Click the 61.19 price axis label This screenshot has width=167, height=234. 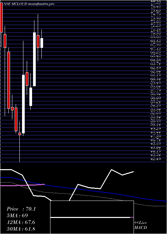click(x=156, y=75)
